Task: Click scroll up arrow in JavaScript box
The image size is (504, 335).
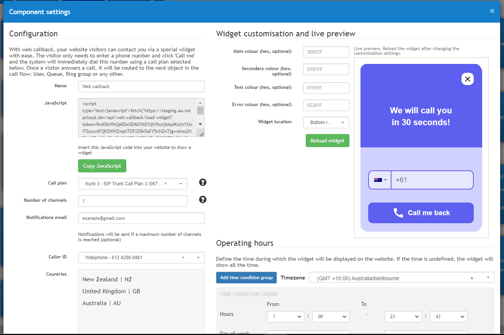Action: (x=200, y=102)
